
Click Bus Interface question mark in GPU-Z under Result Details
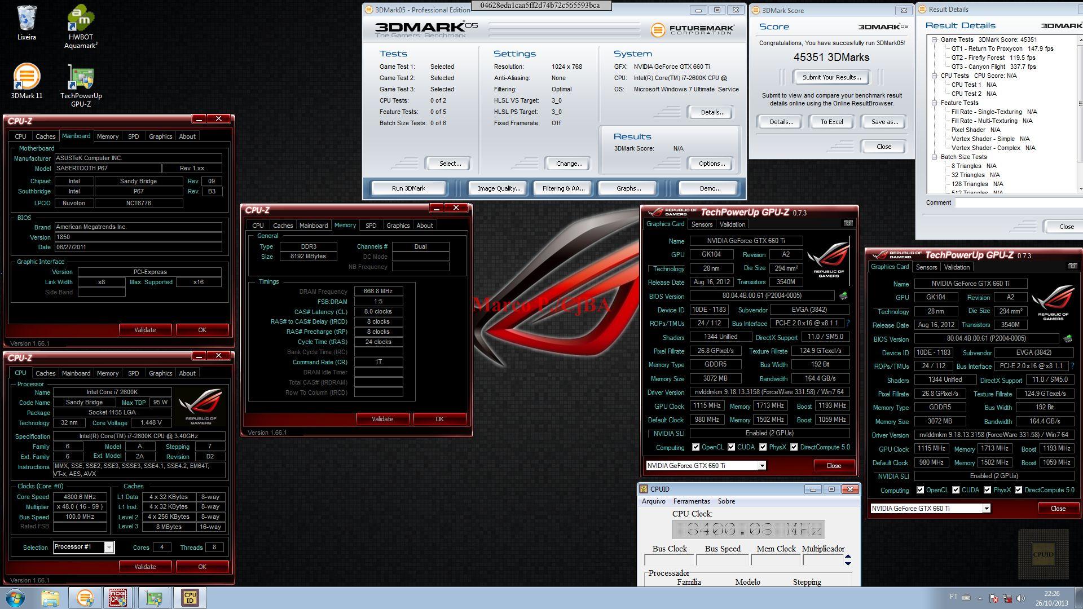[x=1072, y=366]
